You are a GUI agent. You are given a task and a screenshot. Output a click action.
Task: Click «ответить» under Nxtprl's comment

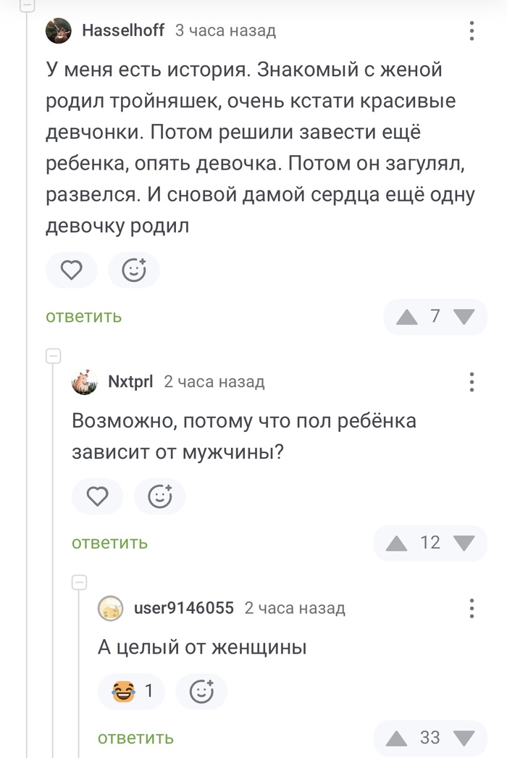(109, 543)
